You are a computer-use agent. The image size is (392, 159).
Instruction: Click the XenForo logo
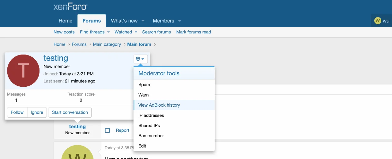(70, 7)
